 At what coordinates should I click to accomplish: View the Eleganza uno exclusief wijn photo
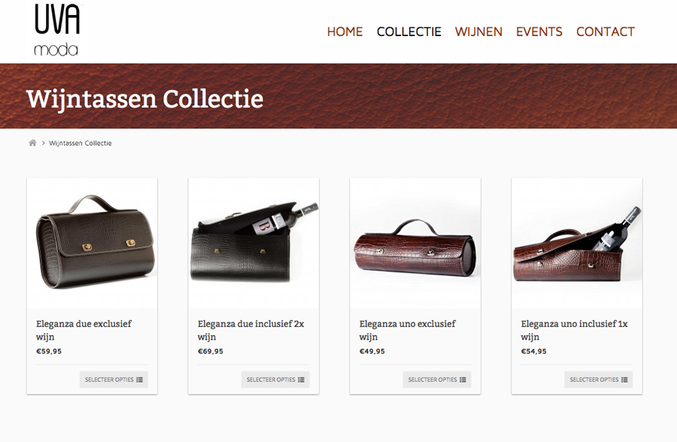click(x=415, y=244)
